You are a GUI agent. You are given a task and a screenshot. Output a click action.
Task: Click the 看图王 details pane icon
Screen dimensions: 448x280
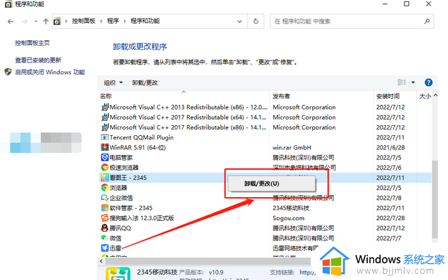click(118, 274)
